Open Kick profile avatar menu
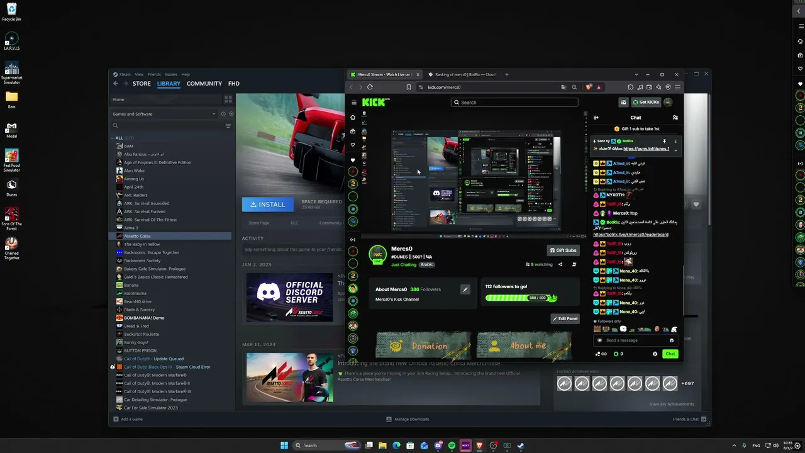This screenshot has height=453, width=805. click(668, 103)
